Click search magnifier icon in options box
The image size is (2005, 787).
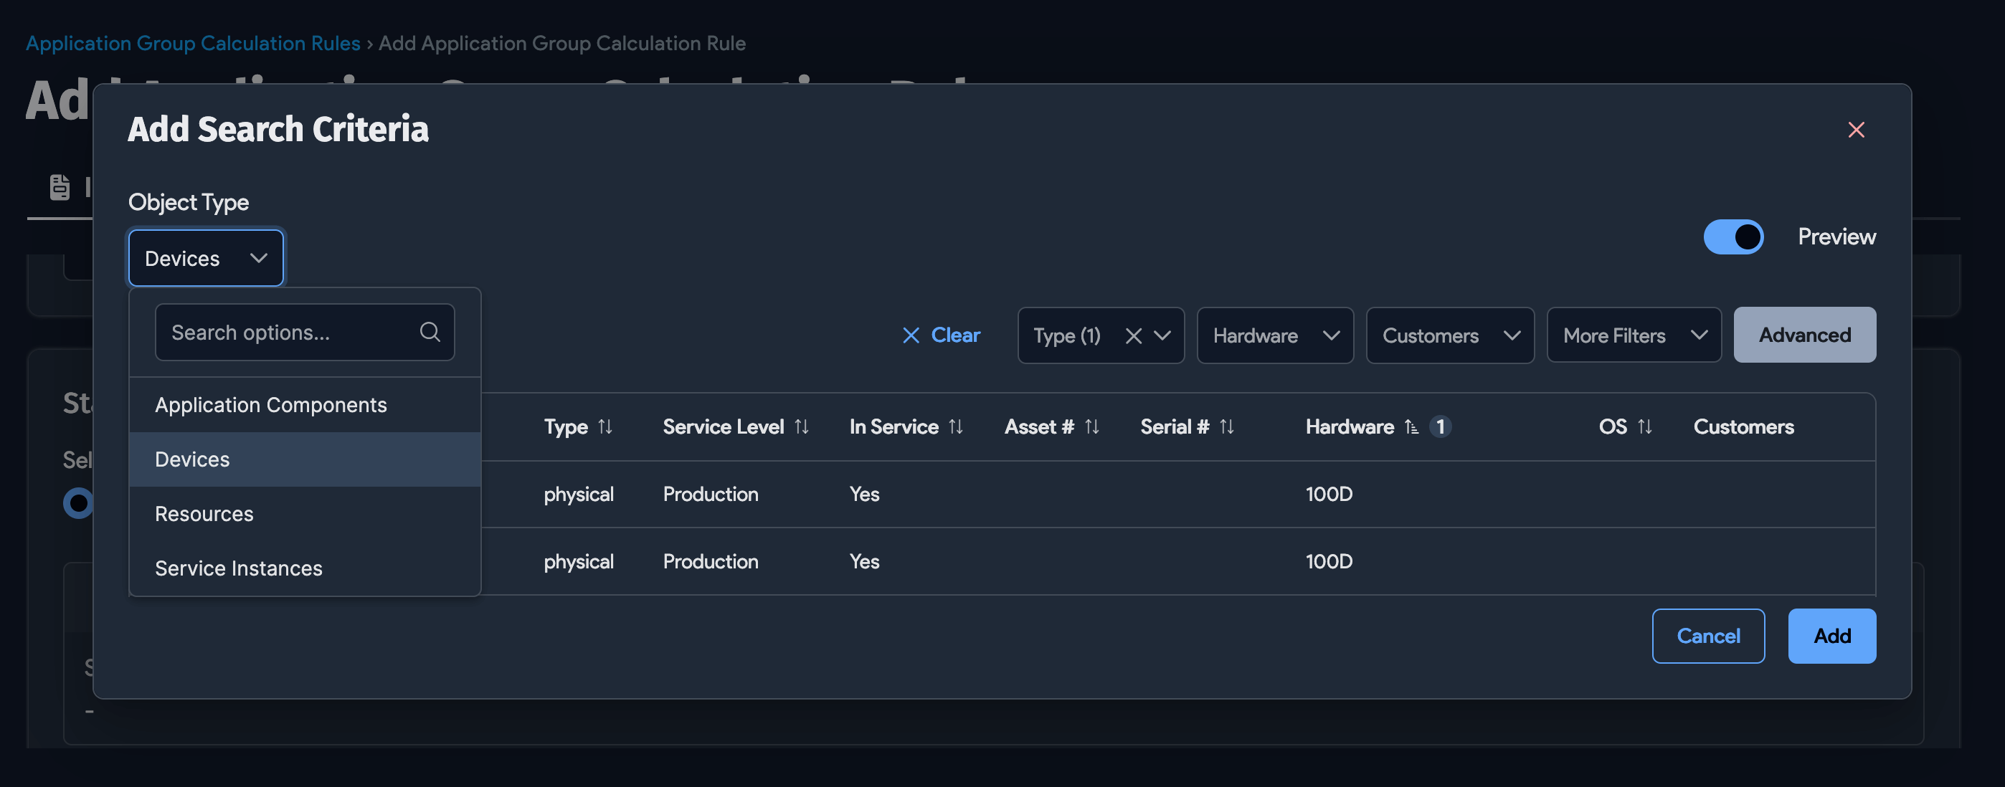[x=430, y=332]
